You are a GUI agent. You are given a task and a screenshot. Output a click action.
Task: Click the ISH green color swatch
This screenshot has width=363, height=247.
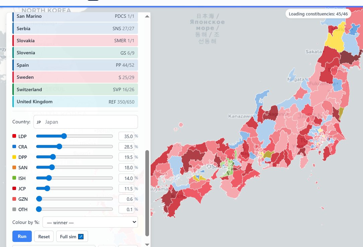(x=14, y=178)
